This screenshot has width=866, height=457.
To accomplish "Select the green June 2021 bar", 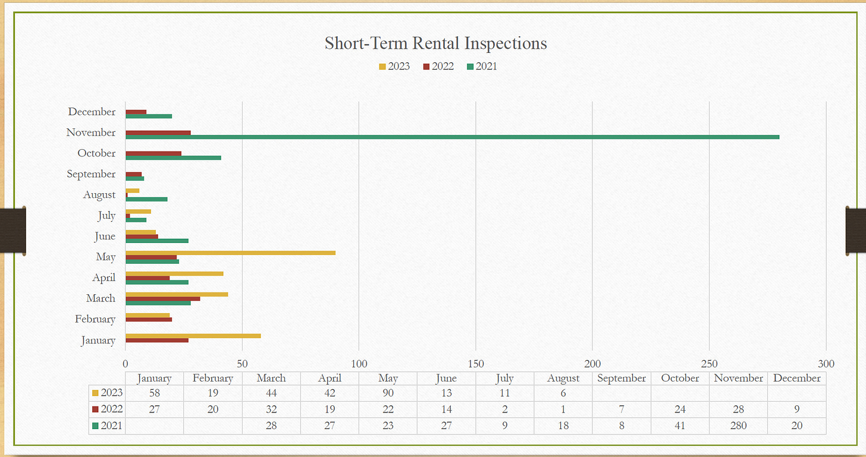I will [157, 241].
